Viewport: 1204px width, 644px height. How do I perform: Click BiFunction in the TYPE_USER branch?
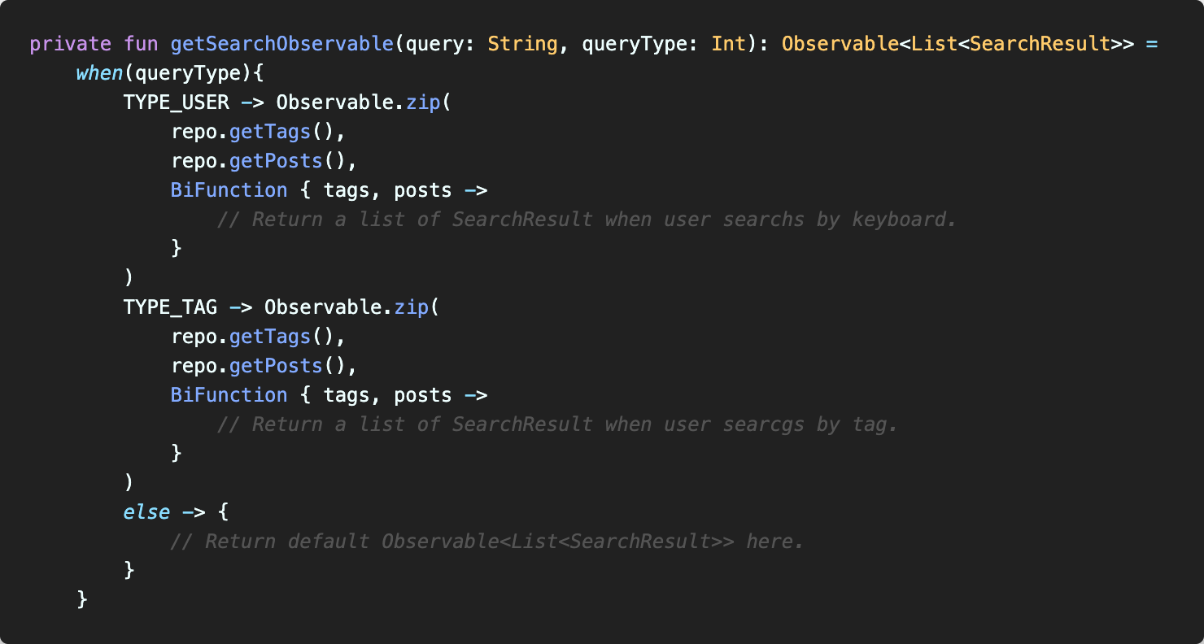coord(229,190)
